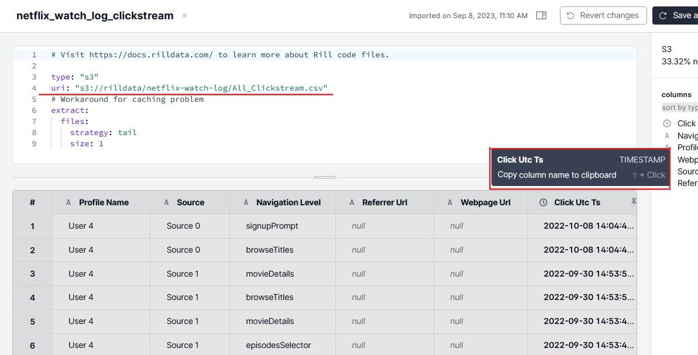698x355 pixels.
Task: Click the type icon beside Webpage Url header
Action: pyautogui.click(x=450, y=202)
